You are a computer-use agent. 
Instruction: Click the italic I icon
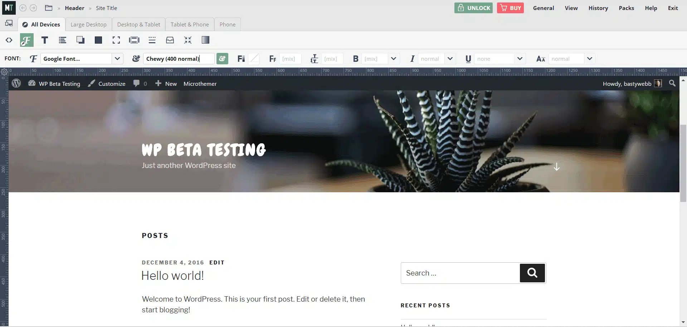[412, 59]
